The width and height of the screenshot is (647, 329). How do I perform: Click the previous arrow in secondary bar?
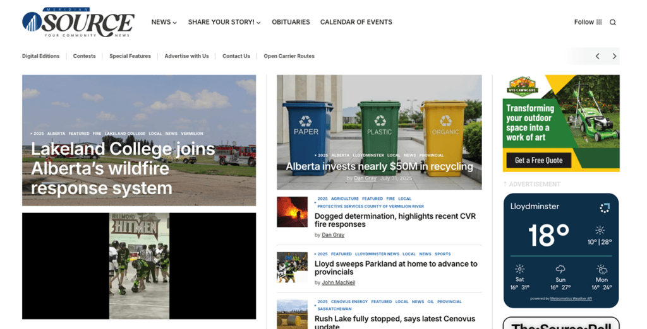tap(597, 56)
